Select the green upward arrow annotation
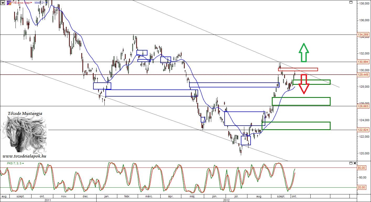This screenshot has height=202, width=371. (304, 53)
